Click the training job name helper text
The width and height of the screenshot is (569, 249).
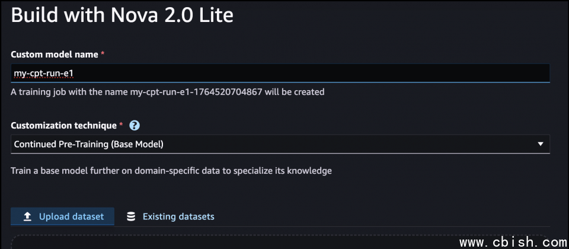[x=168, y=92]
